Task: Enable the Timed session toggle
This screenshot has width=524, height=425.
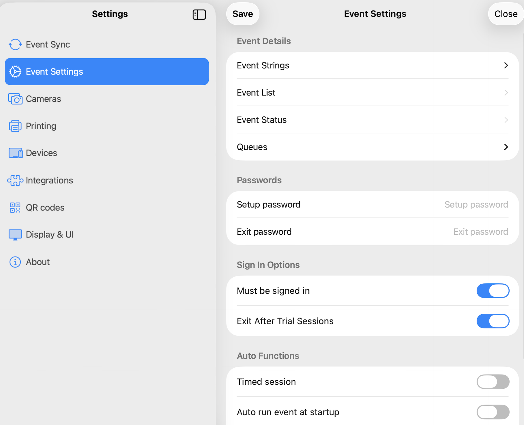Action: (493, 382)
